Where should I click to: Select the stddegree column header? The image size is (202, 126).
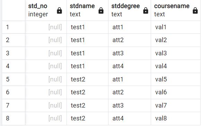[x=130, y=10]
